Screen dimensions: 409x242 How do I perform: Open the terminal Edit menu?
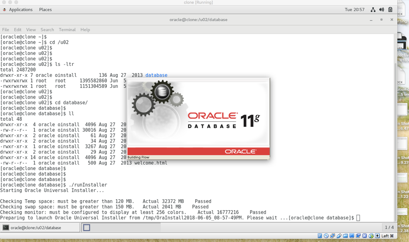[x=18, y=30]
